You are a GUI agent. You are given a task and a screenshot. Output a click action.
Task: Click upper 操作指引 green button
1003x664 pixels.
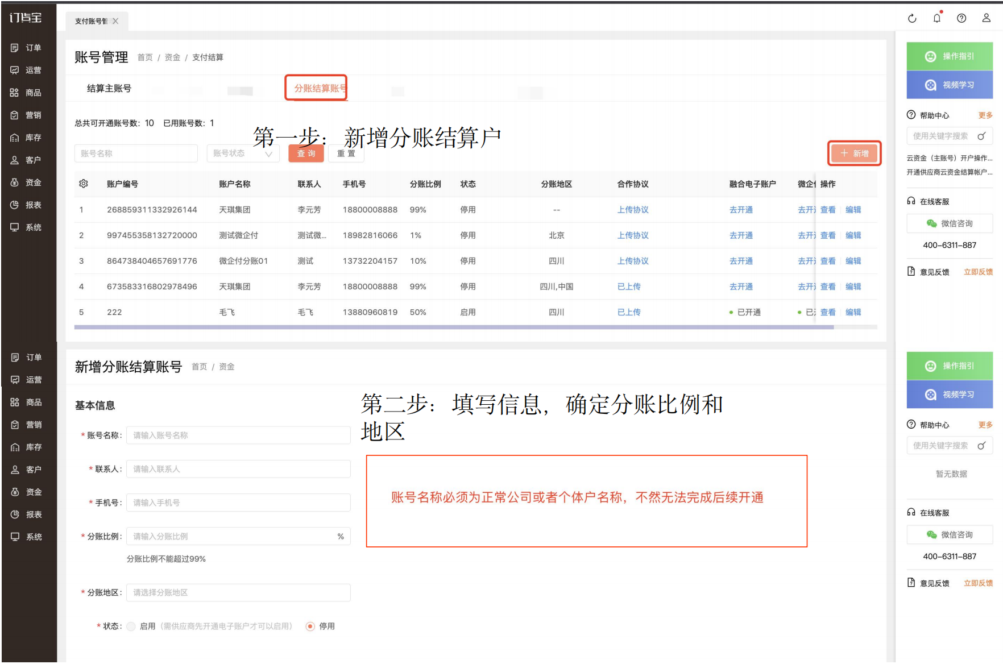pos(950,56)
